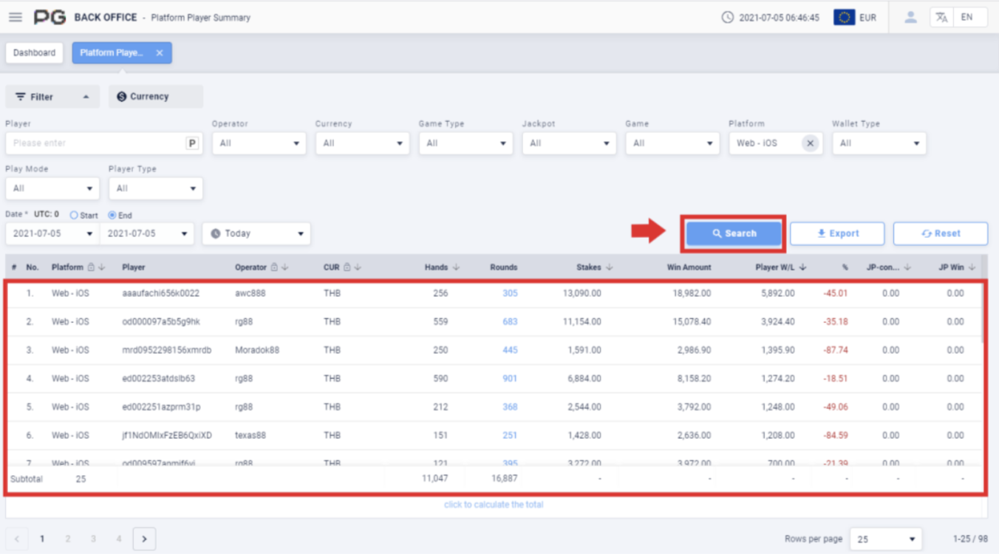Click the funnel icon on the Filter button

tap(21, 97)
